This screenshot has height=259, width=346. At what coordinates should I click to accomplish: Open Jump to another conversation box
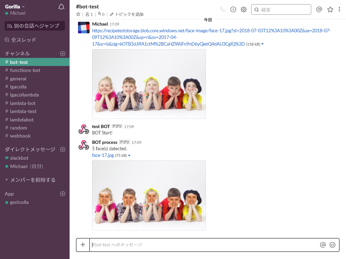35,26
